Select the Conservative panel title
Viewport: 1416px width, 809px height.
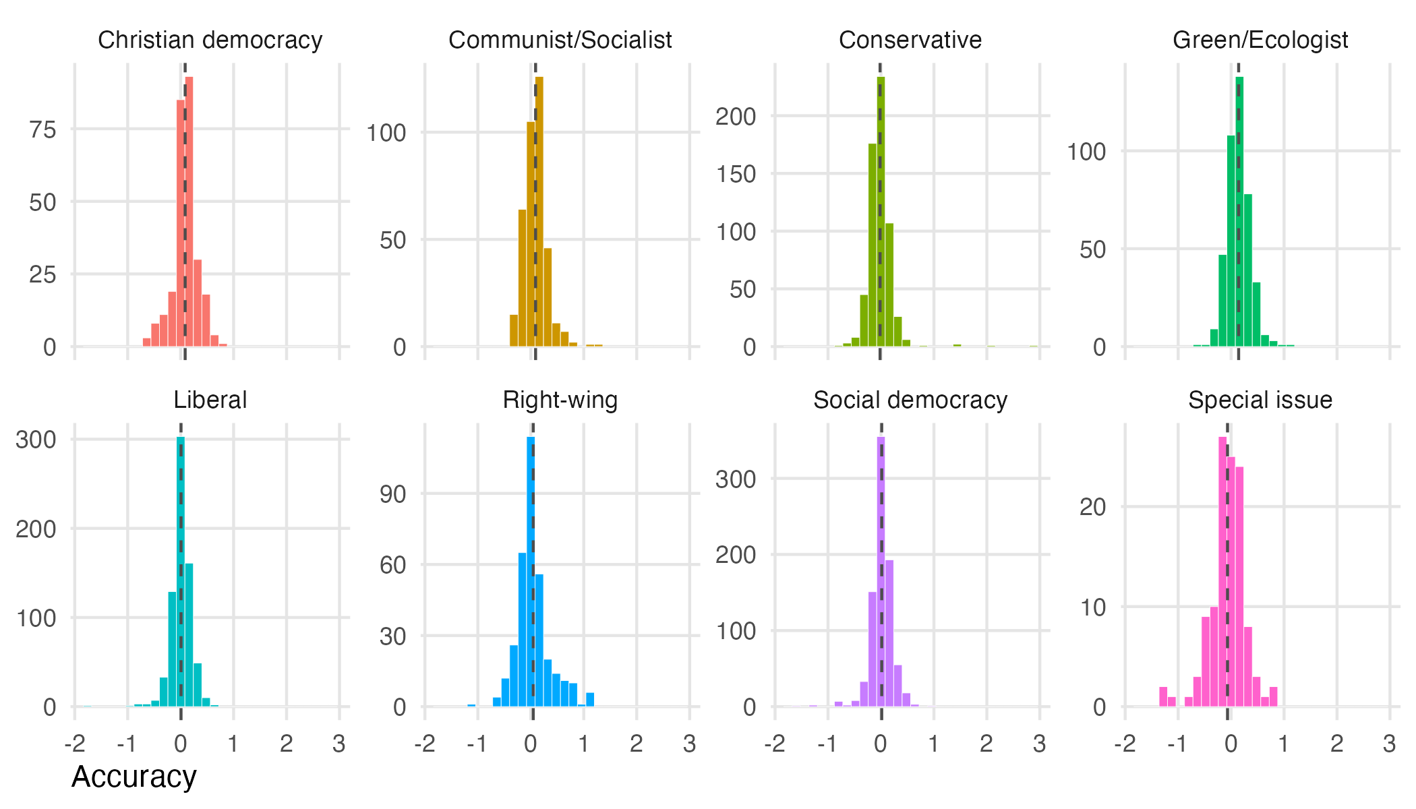coord(910,40)
